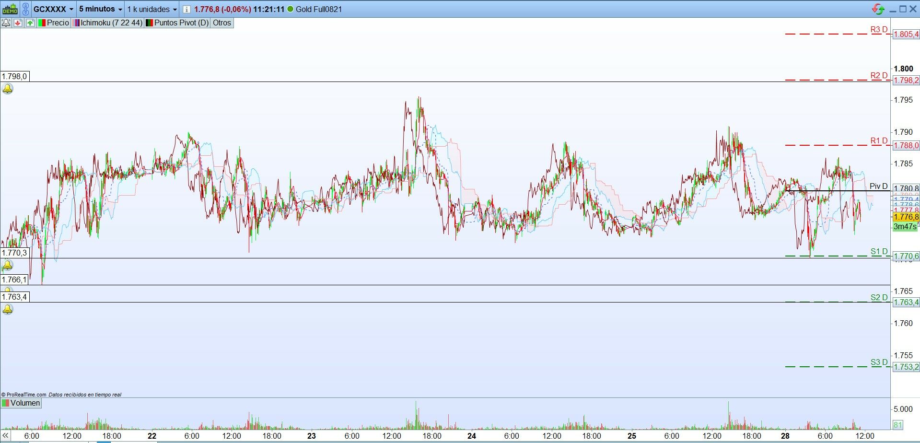The height and width of the screenshot is (443, 920).
Task: Click the date 24 on time axis
Action: click(472, 436)
